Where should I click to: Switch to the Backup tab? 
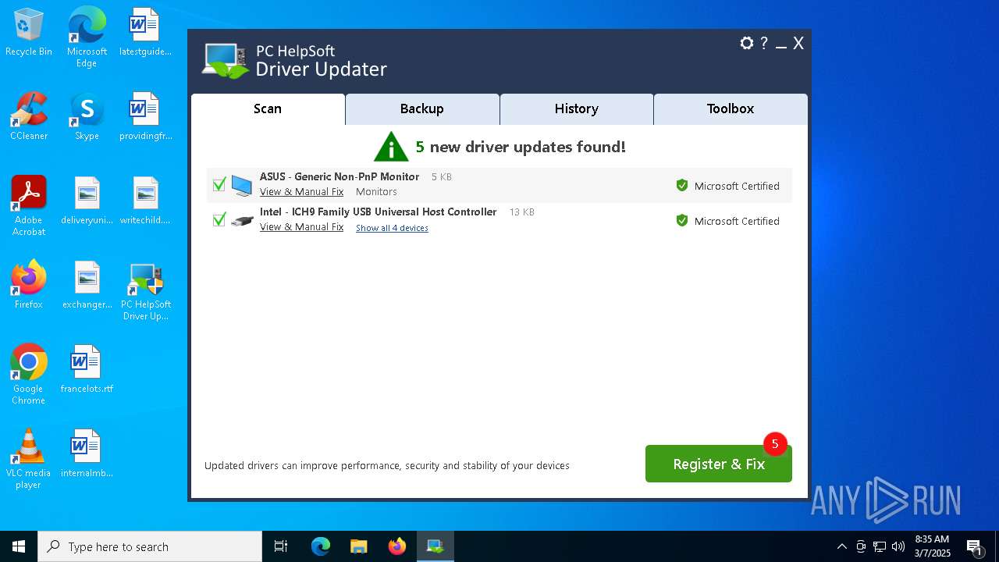point(422,109)
